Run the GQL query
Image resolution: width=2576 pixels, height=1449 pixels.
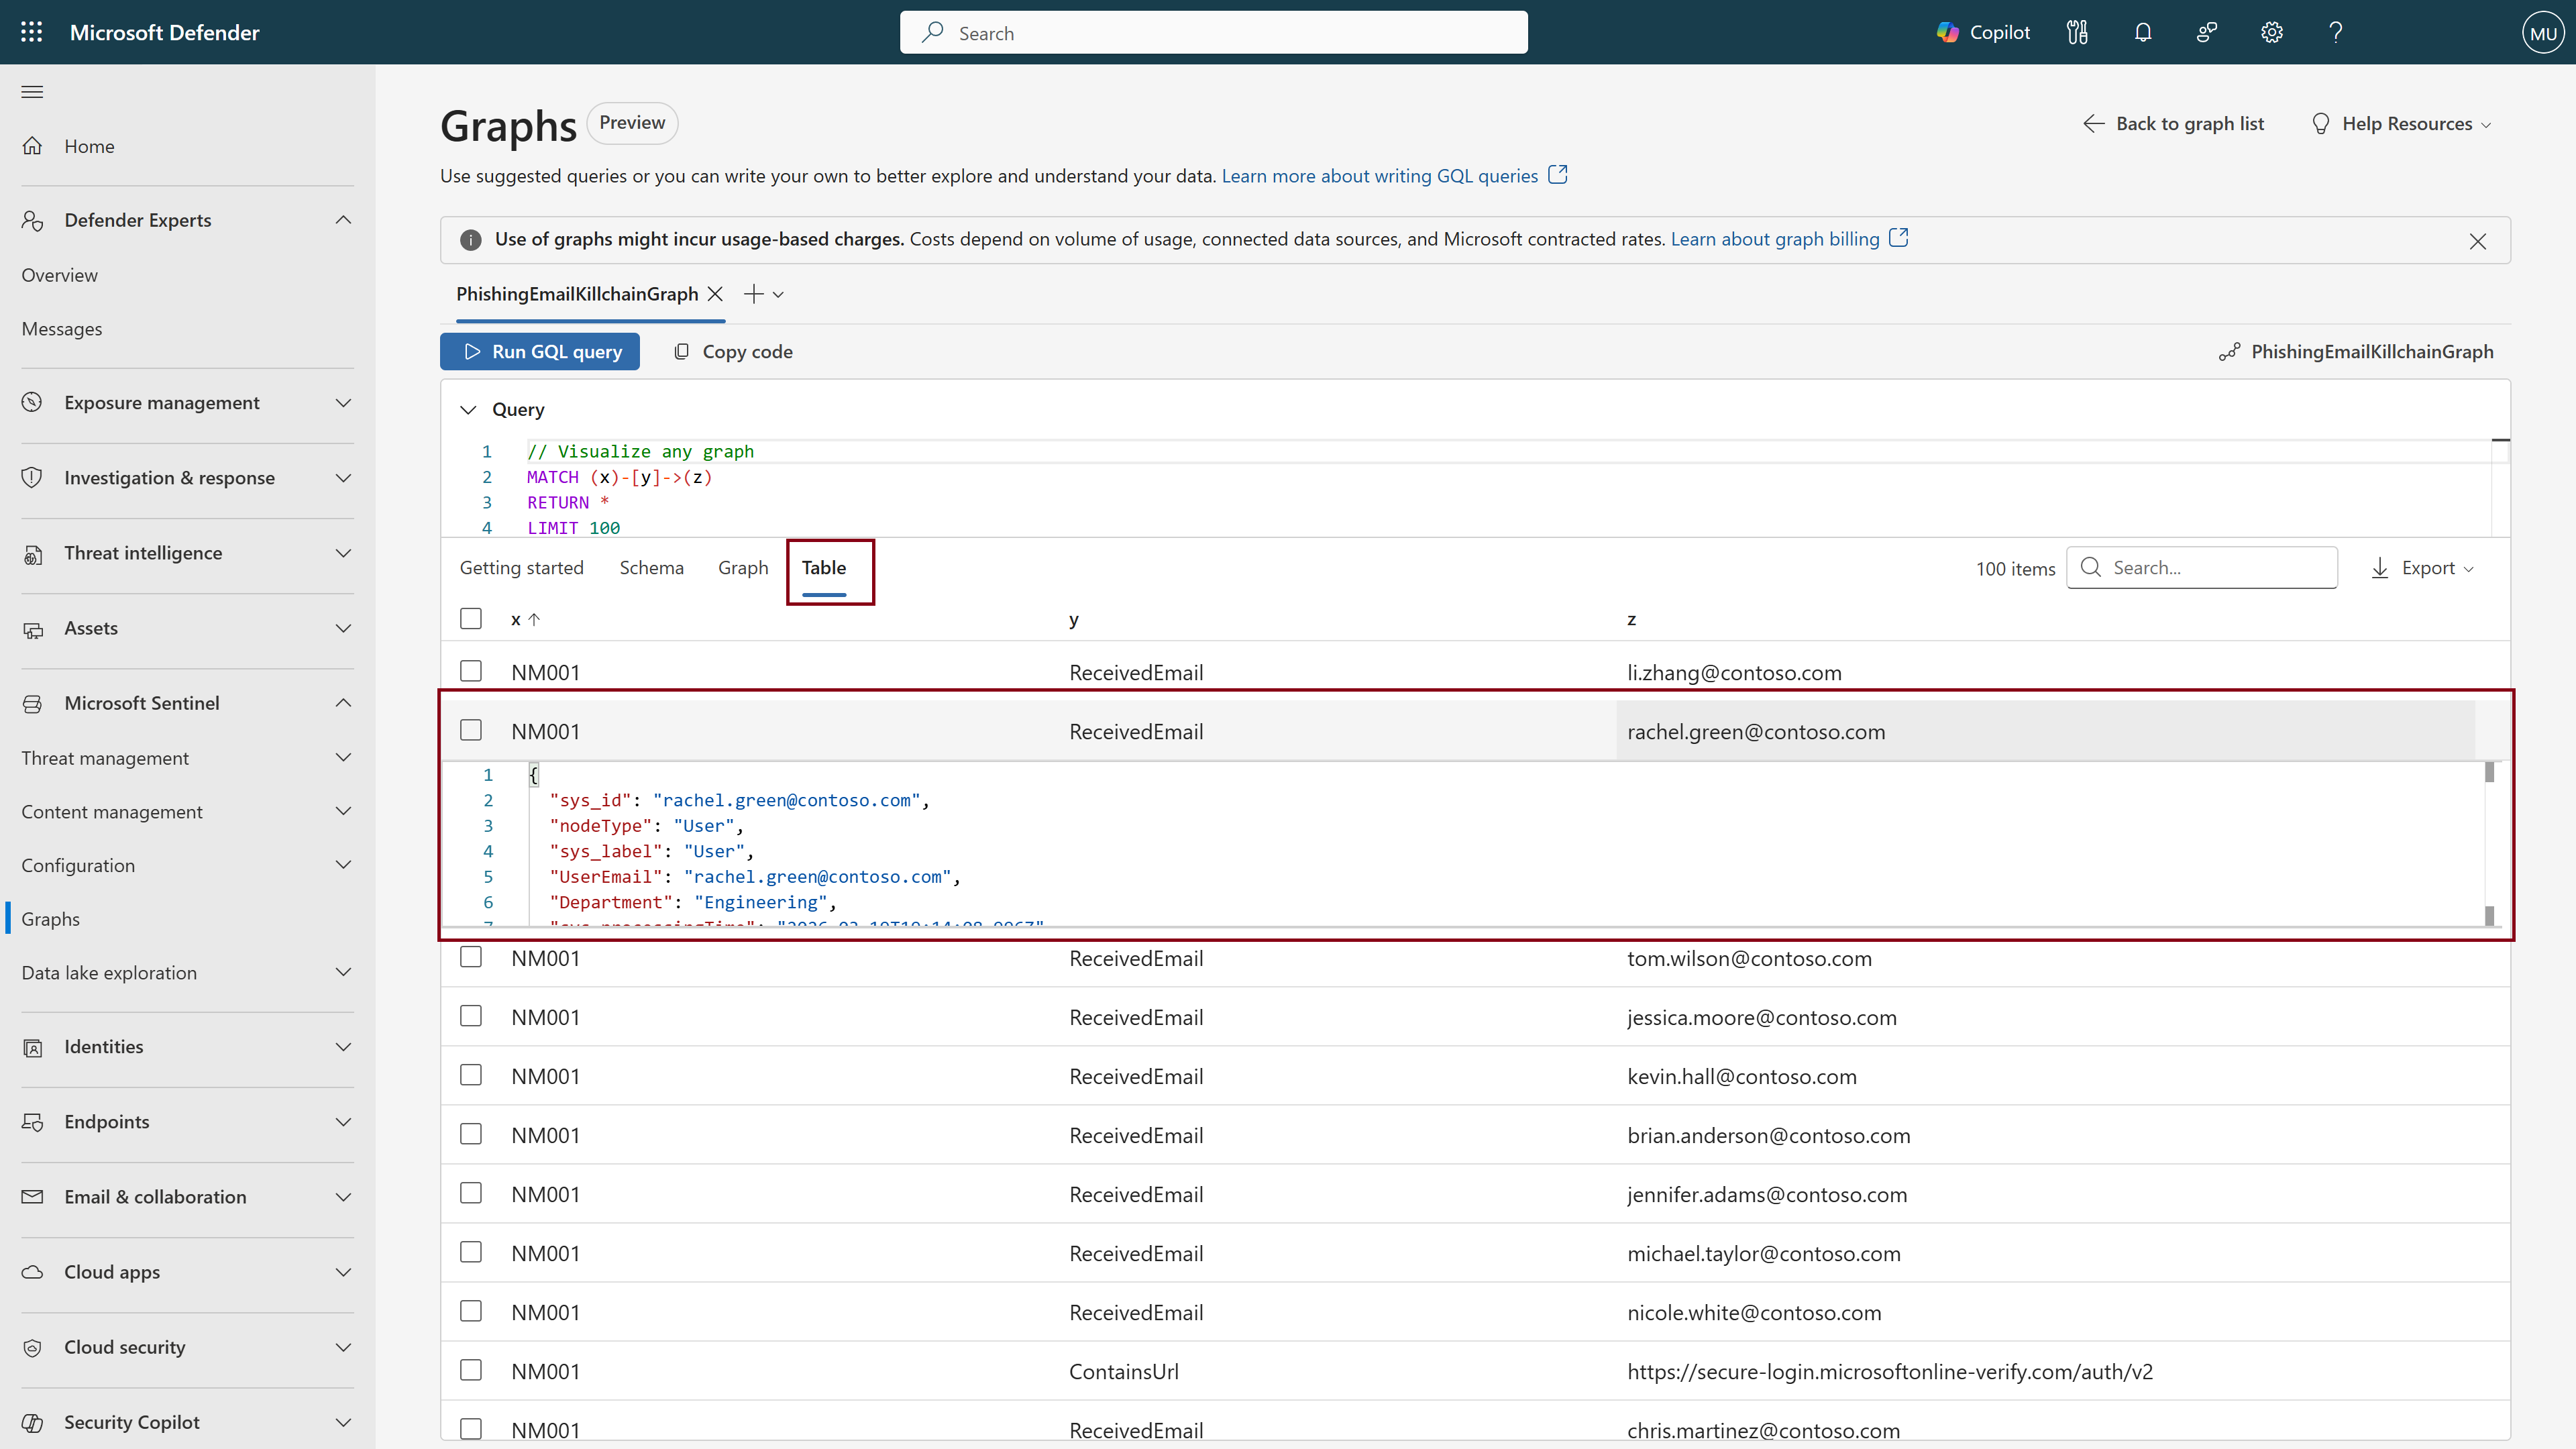point(540,352)
